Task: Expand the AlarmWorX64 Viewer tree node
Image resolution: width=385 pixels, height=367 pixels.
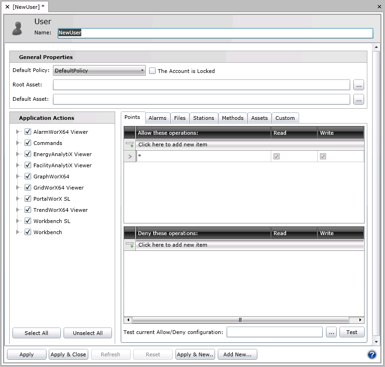Action: pyautogui.click(x=18, y=132)
